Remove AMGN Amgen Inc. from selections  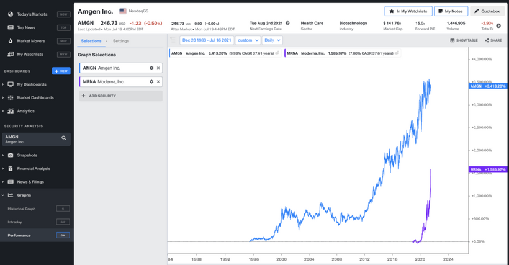coord(158,68)
